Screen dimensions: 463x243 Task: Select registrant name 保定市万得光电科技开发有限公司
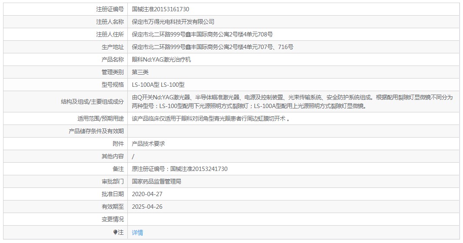(173, 22)
